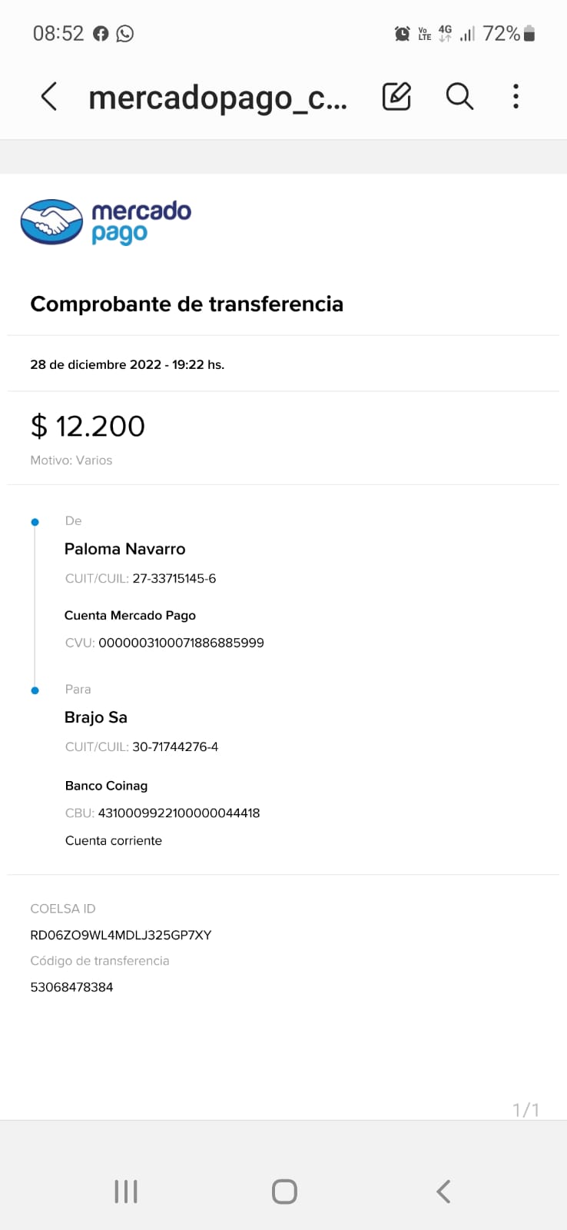Tap the alarm clock status icon

coord(402,34)
